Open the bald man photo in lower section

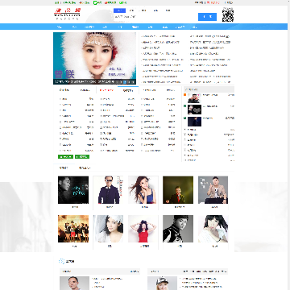pos(74,284)
